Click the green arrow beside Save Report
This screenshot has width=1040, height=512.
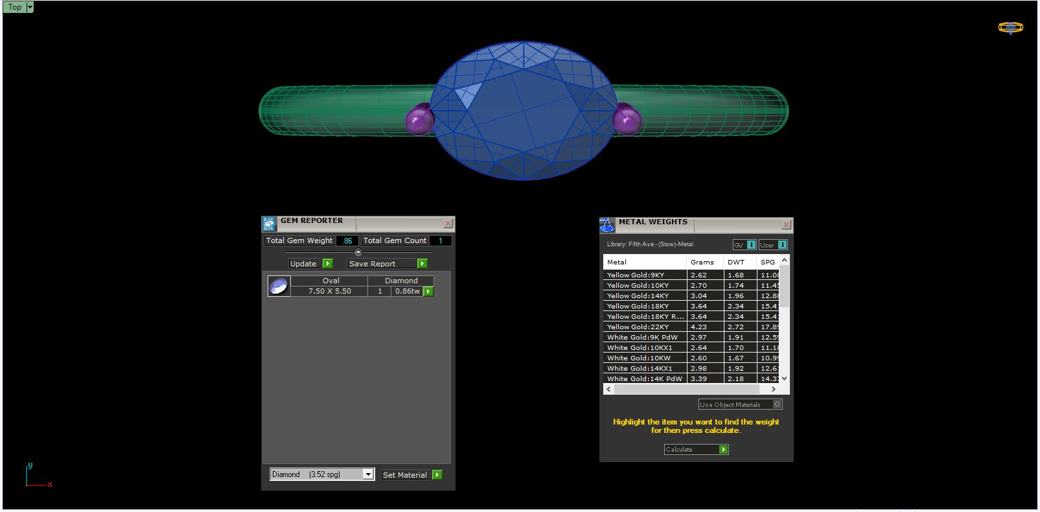click(x=422, y=264)
